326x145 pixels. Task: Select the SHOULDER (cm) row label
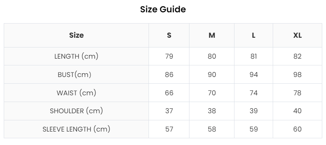76,111
